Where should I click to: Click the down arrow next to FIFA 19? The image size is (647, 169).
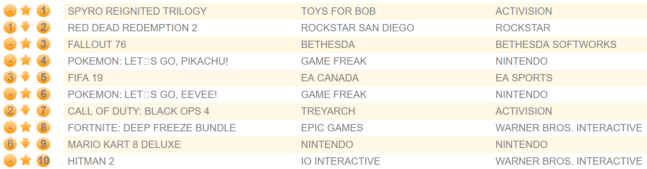26,77
